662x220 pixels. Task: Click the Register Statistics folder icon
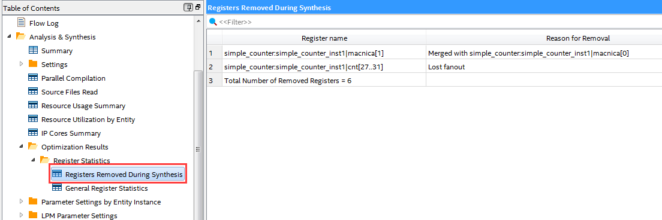[x=44, y=160]
